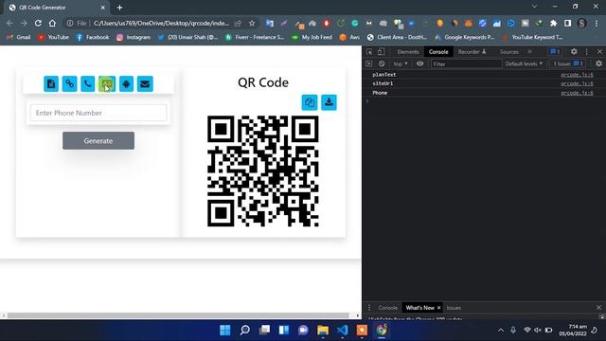Toggle the device toolbar in DevTools
The width and height of the screenshot is (606, 341).
click(x=381, y=51)
